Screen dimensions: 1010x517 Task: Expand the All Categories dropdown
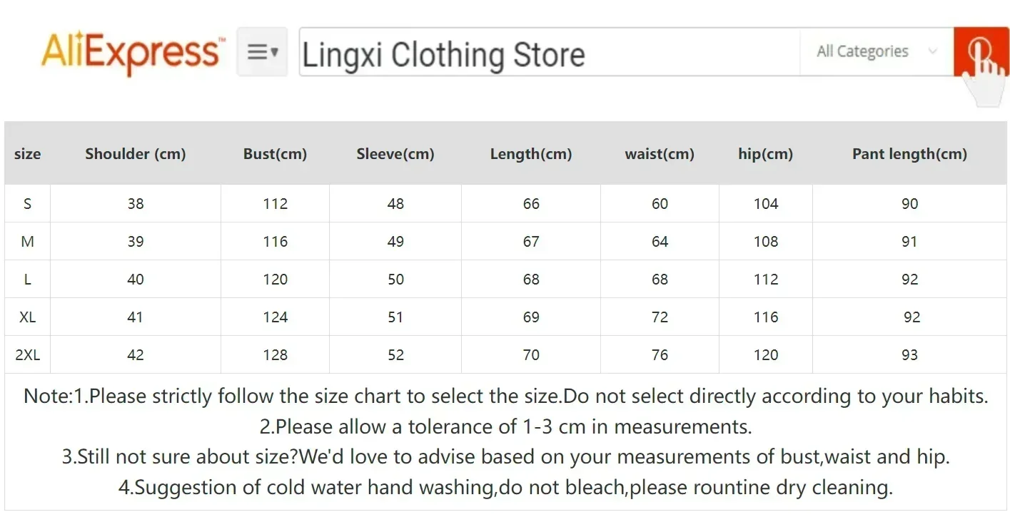coord(877,51)
